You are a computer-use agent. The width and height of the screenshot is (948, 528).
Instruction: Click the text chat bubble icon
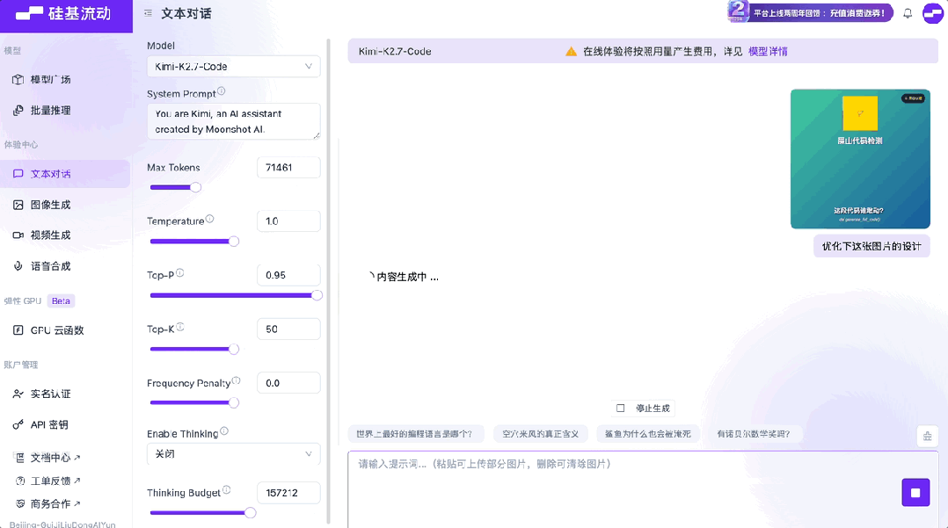pyautogui.click(x=18, y=173)
